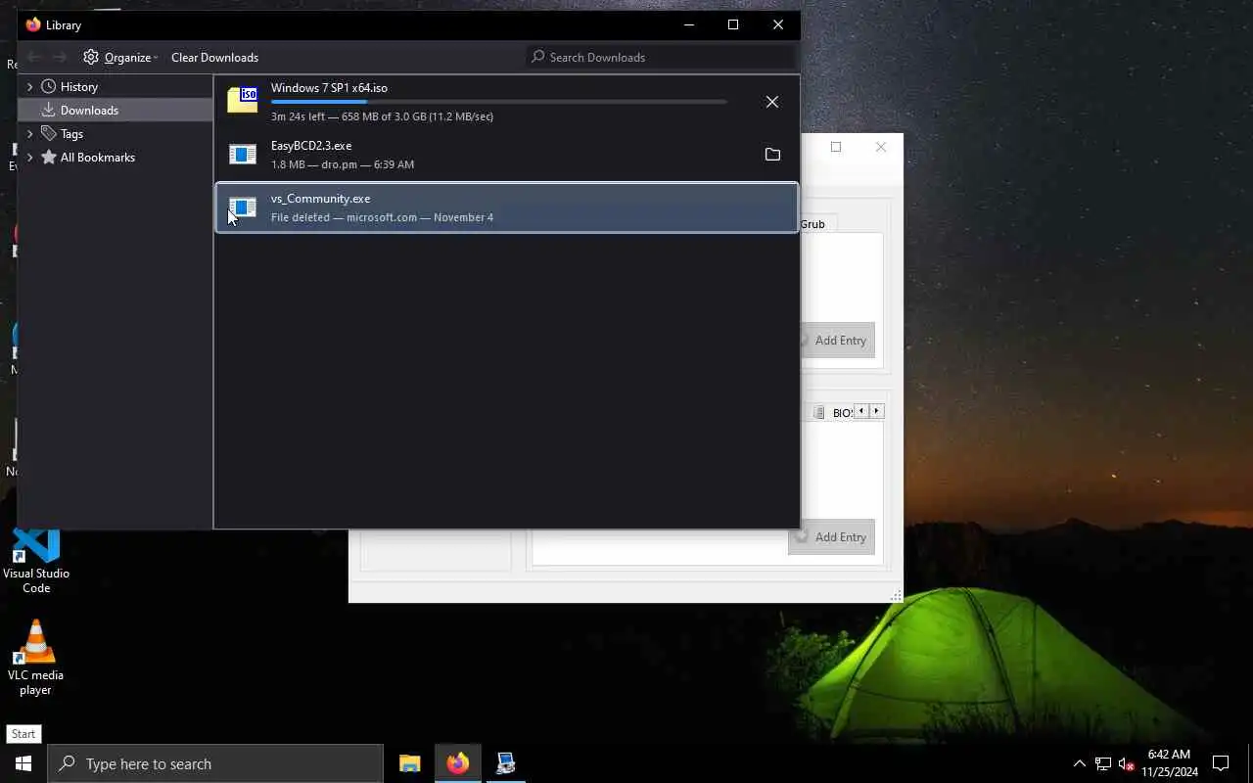This screenshot has width=1253, height=783.
Task: Click the search magnifier icon in Library
Action: click(537, 57)
